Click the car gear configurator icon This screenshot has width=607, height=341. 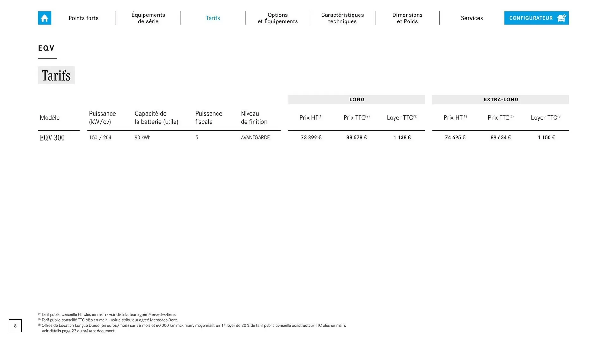point(561,18)
